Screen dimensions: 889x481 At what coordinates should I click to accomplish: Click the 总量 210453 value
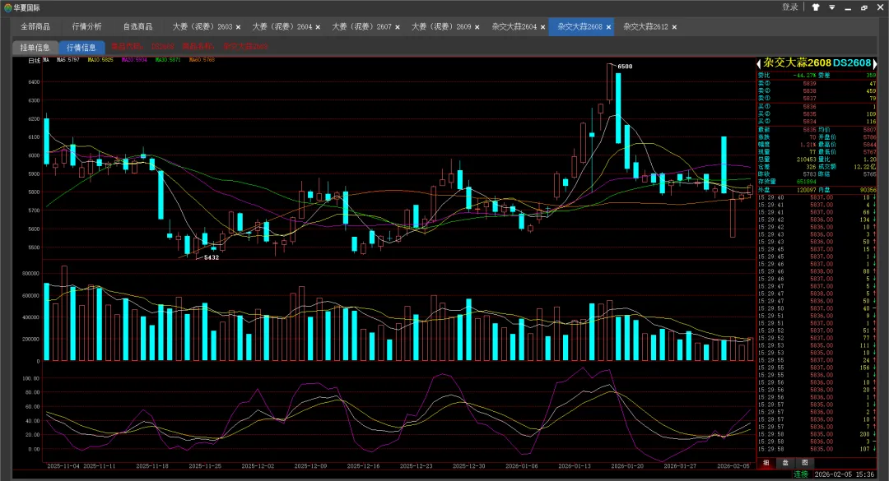click(x=806, y=160)
